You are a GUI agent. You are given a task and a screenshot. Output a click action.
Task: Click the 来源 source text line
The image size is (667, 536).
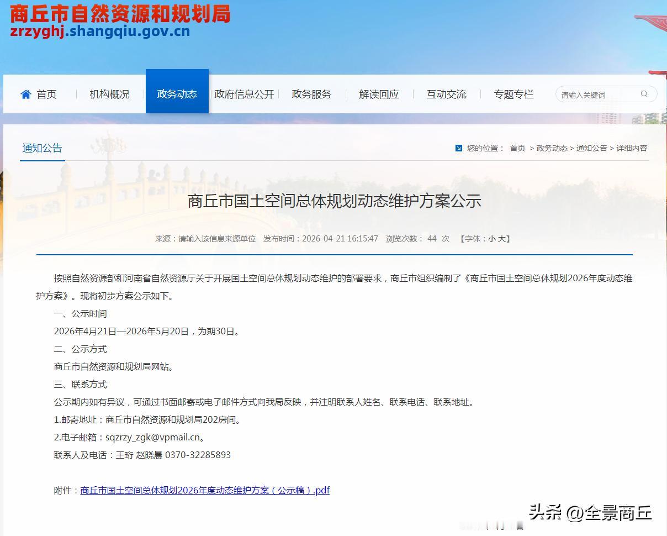[x=205, y=239]
